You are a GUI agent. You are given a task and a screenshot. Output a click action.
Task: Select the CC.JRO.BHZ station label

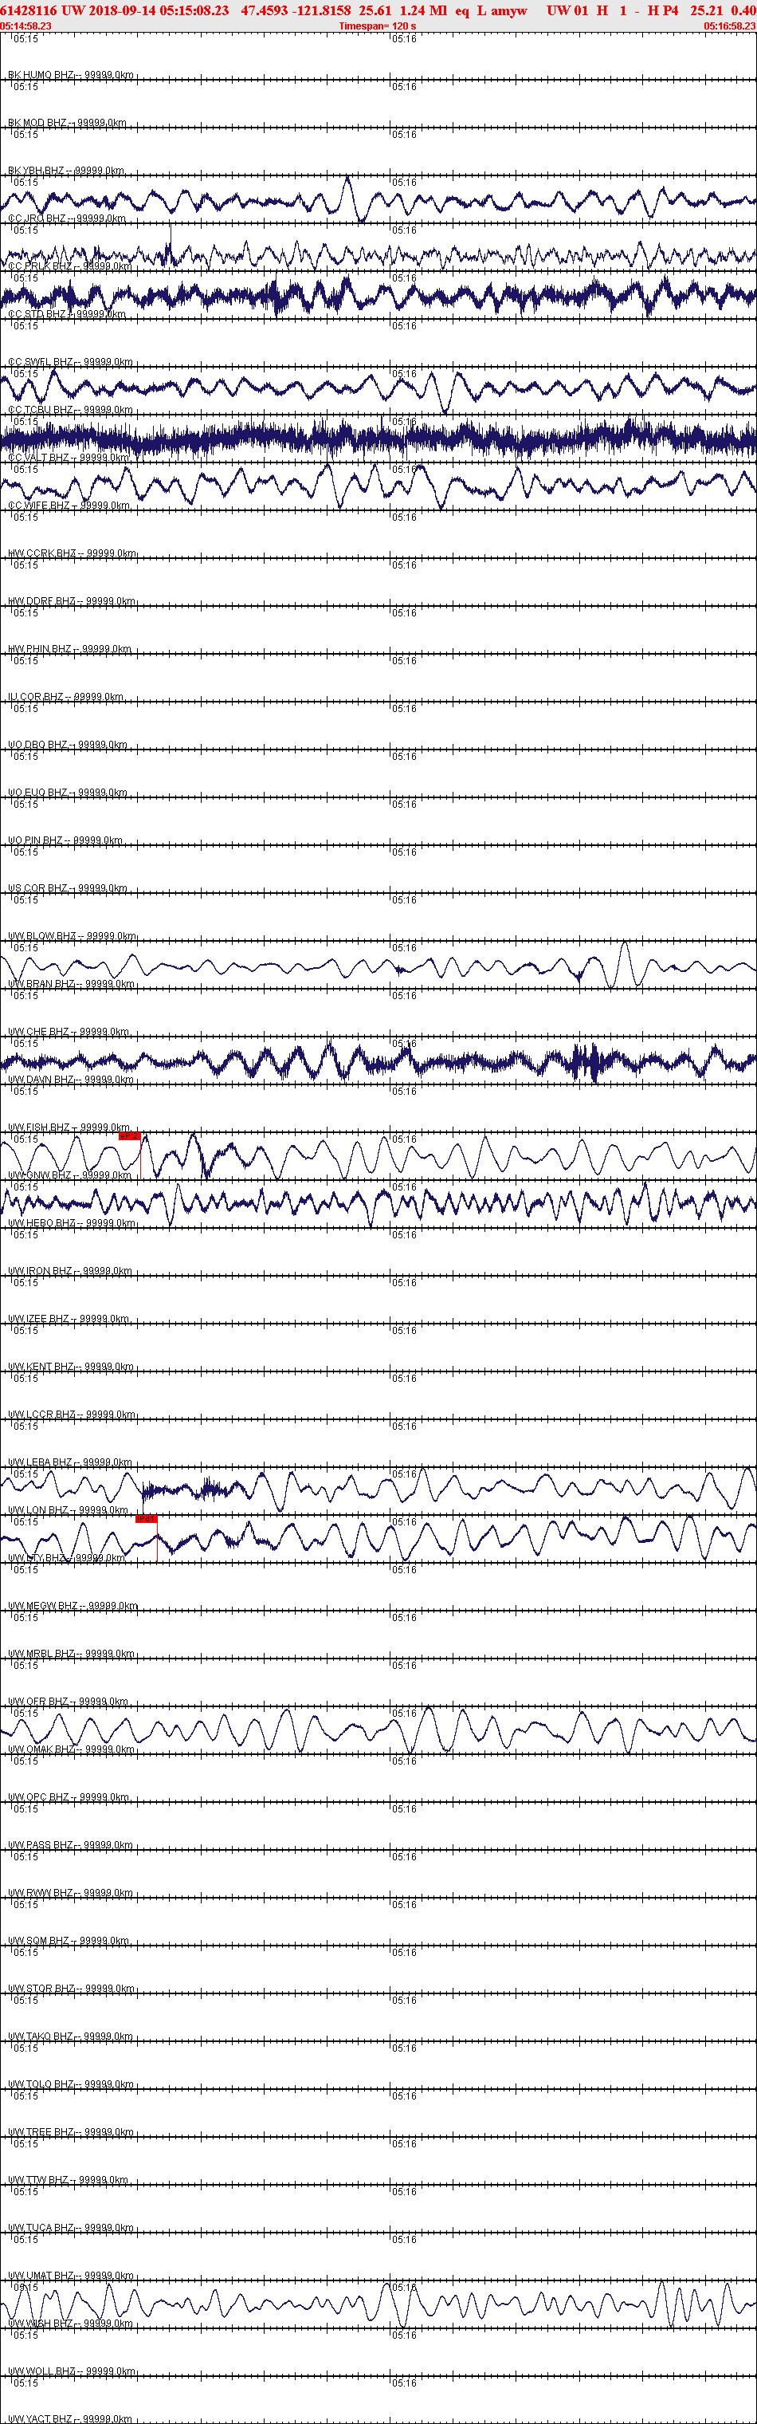click(67, 218)
